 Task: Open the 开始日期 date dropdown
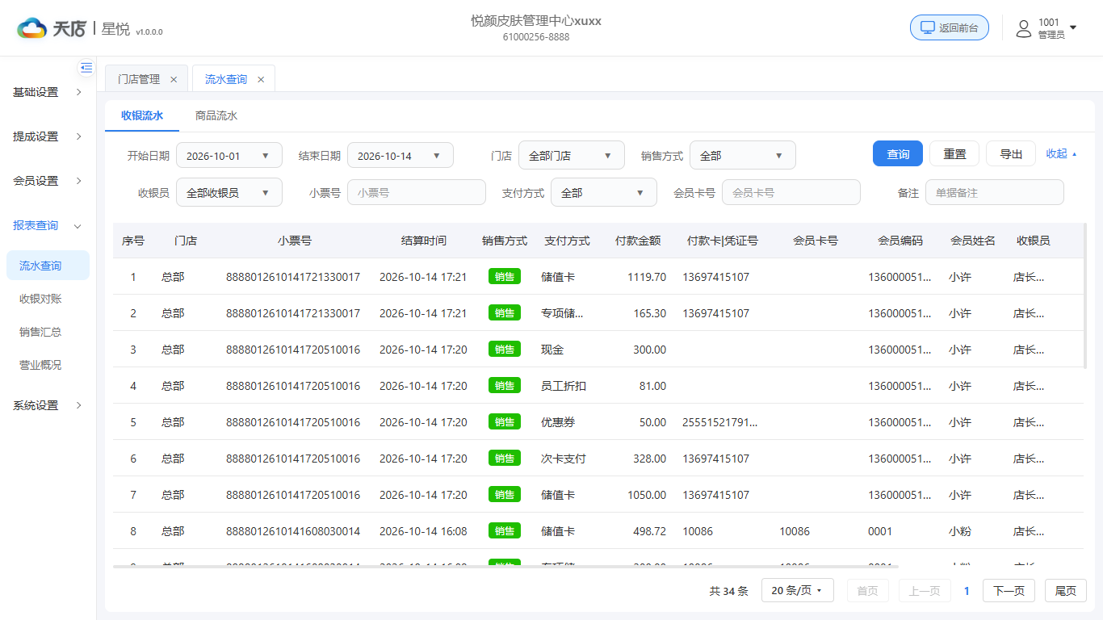pyautogui.click(x=229, y=156)
